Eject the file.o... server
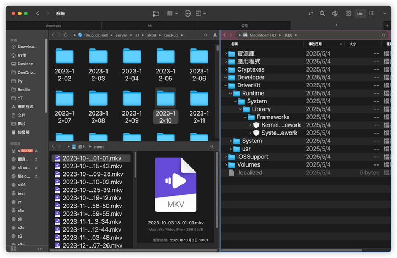The width and height of the screenshot is (397, 258). click(36, 177)
